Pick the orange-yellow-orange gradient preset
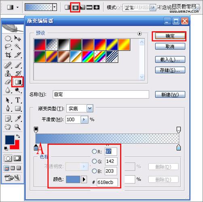The width and height of the screenshot is (203, 202). click(x=124, y=44)
